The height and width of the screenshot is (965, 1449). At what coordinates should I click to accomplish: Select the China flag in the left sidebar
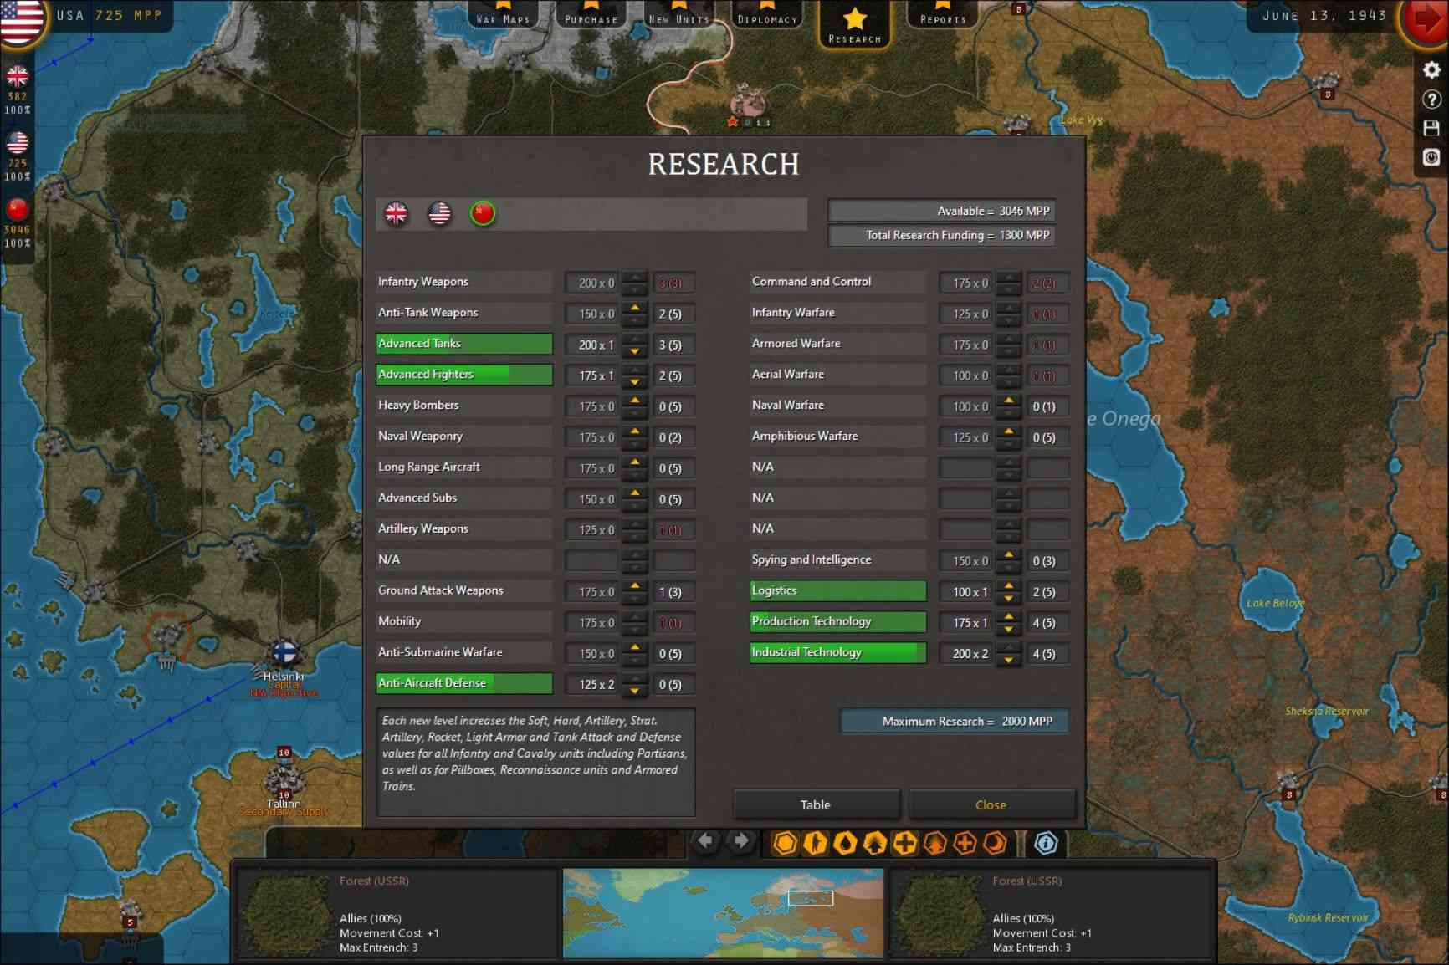pos(17,209)
